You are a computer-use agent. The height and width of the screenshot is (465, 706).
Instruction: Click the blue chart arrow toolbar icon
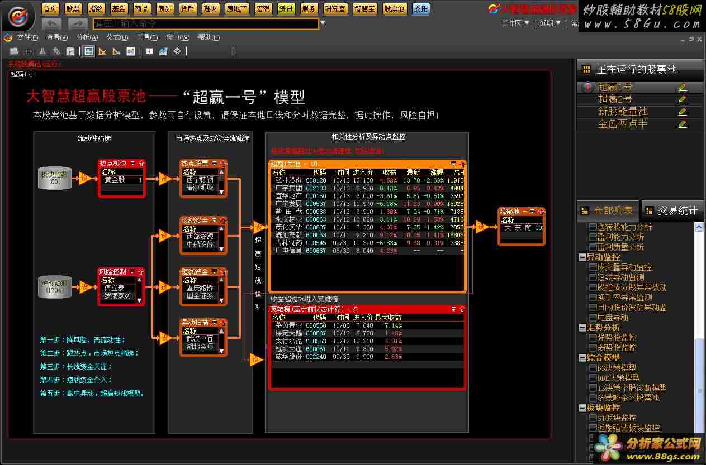[163, 51]
